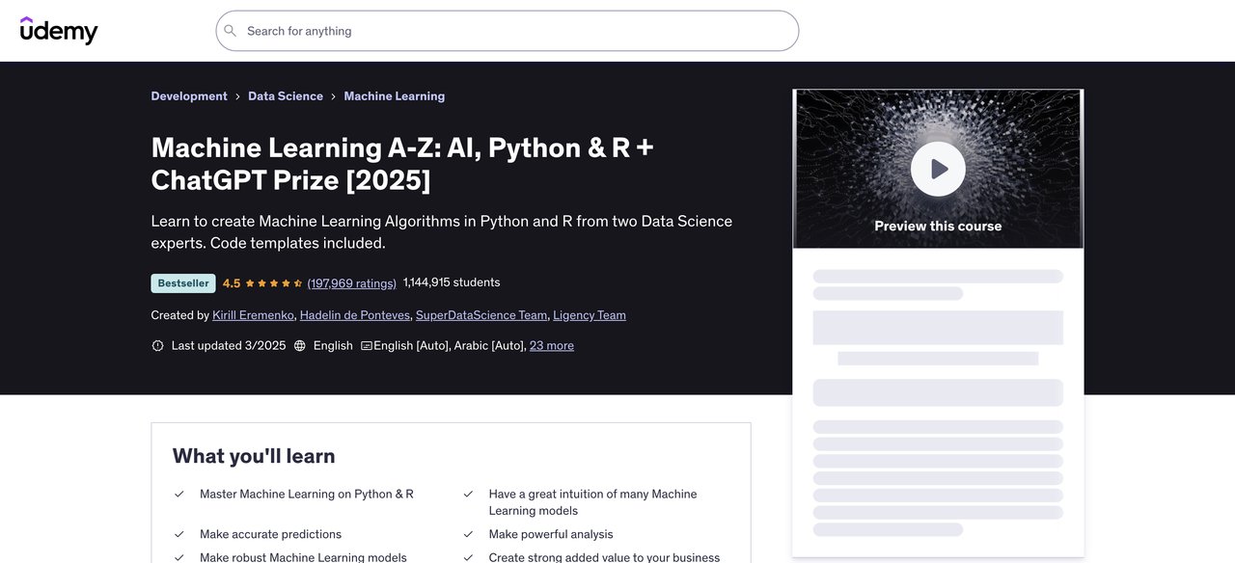This screenshot has height=563, width=1235.
Task: Click checkmark beside Master Machine Learning
Action: coord(179,494)
